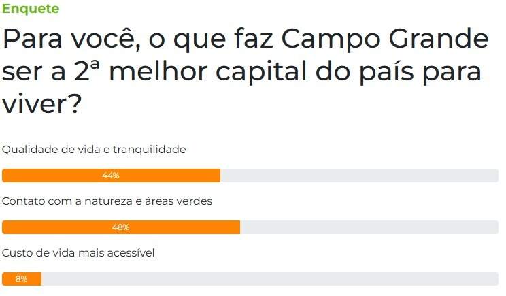The image size is (506, 296).
Task: Click the word viver? in title
Action: [42, 104]
